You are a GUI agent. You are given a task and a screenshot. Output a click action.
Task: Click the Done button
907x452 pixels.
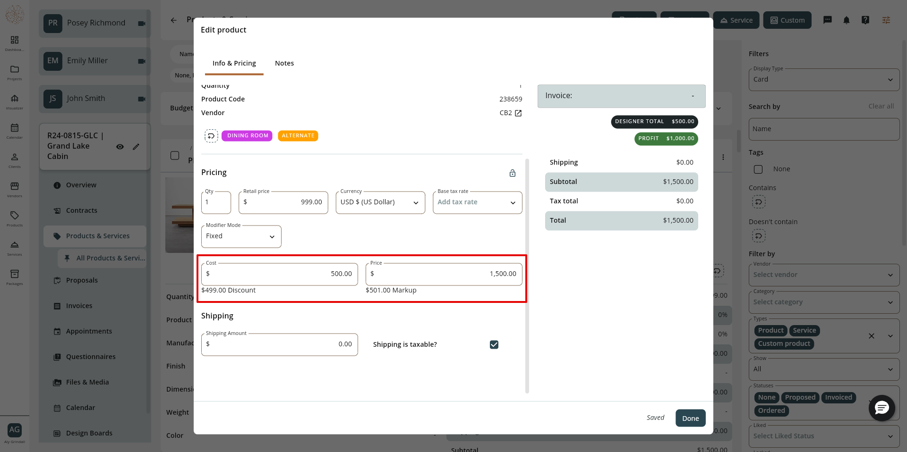[691, 419]
